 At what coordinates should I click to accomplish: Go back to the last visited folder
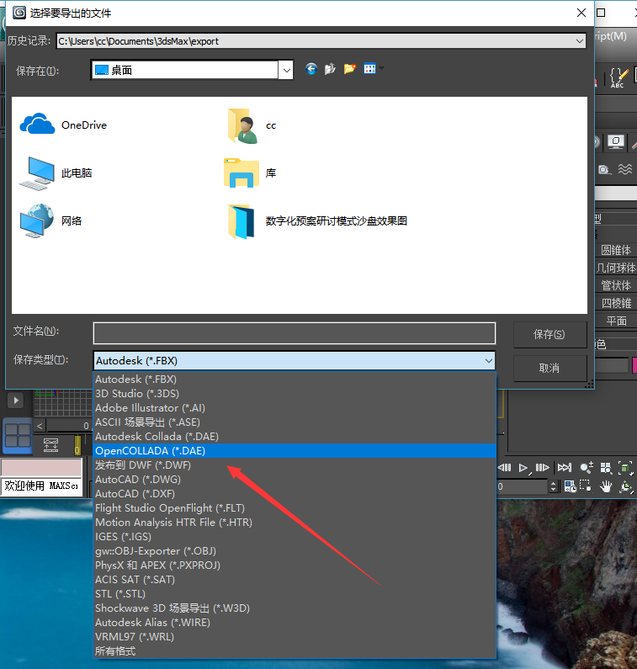(x=311, y=69)
